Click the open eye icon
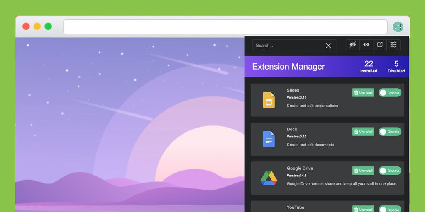Image resolution: width=425 pixels, height=212 pixels. 366,45
